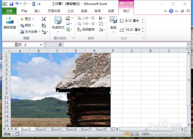Decrease the picture width with down stepper
Image resolution: width=193 pixels, height=139 pixels.
143,31
